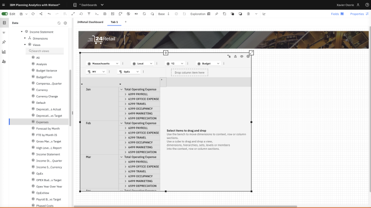Click the widget move handle icon
Viewport: 371px width, 208px height.
click(x=166, y=53)
